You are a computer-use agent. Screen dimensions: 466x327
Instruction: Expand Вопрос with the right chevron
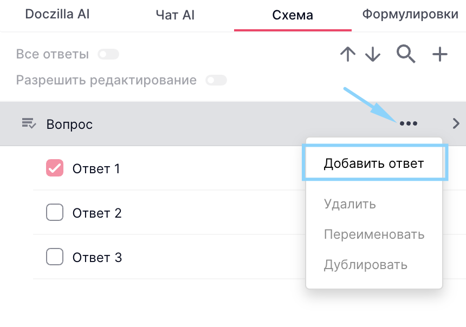click(456, 124)
